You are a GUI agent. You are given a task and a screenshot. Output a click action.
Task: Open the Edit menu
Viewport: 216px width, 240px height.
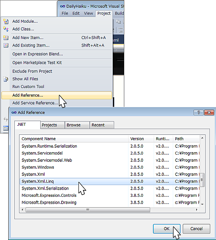[x=76, y=13]
